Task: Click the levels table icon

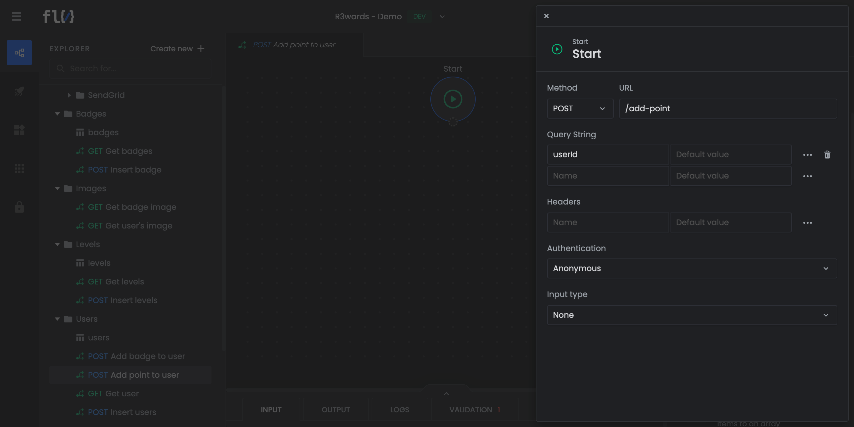Action: tap(80, 263)
